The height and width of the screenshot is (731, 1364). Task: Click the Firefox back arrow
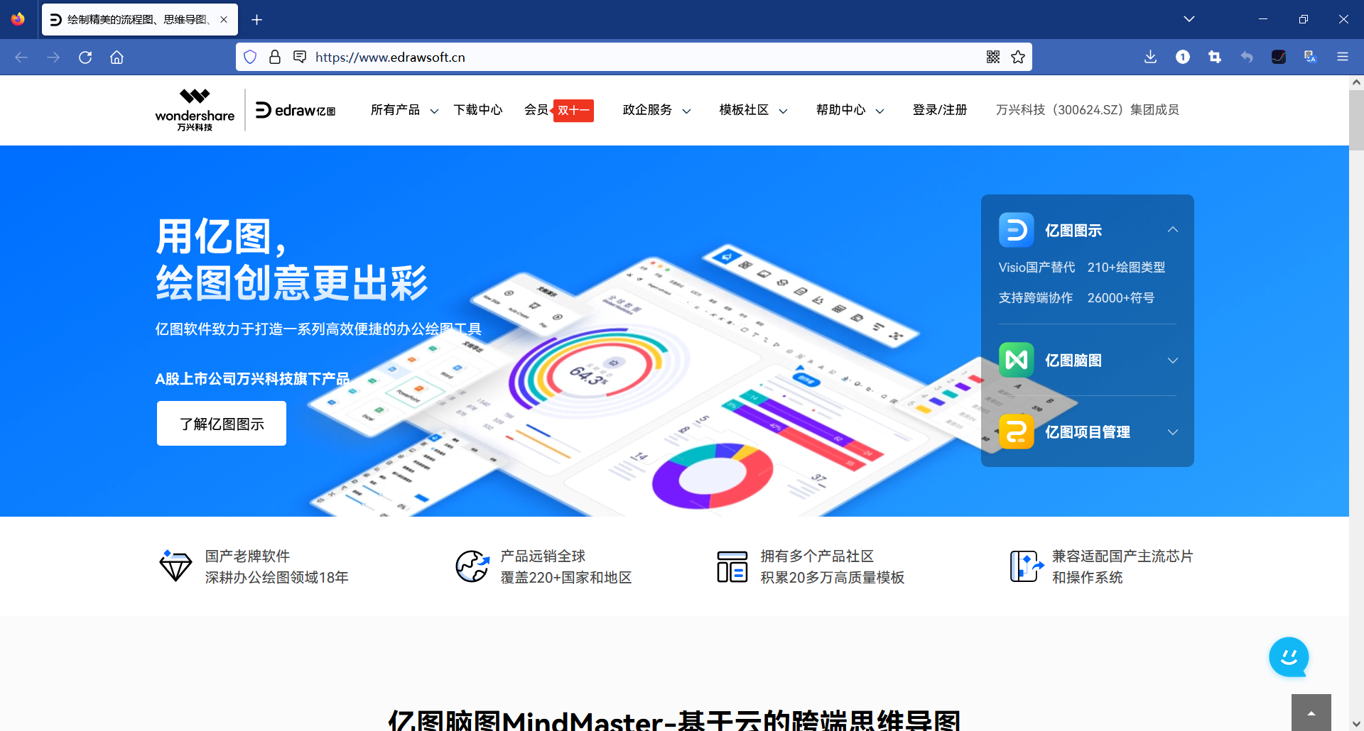tap(21, 57)
